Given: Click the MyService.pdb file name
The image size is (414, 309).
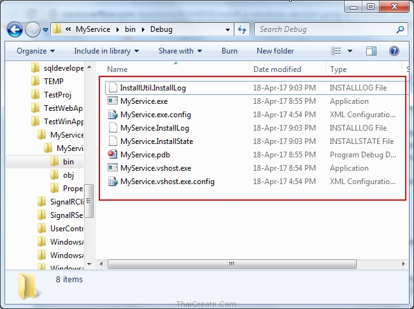Looking at the screenshot, I should [145, 155].
